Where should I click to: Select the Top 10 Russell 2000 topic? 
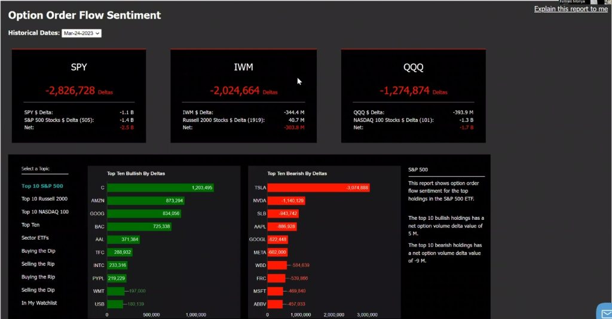(x=44, y=199)
